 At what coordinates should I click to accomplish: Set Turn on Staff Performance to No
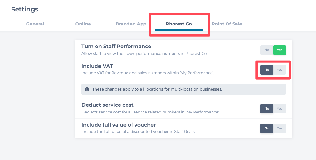point(267,50)
